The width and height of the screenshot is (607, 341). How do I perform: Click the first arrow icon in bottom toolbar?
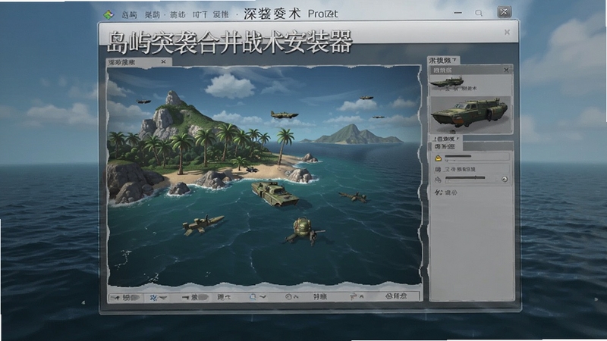115,298
